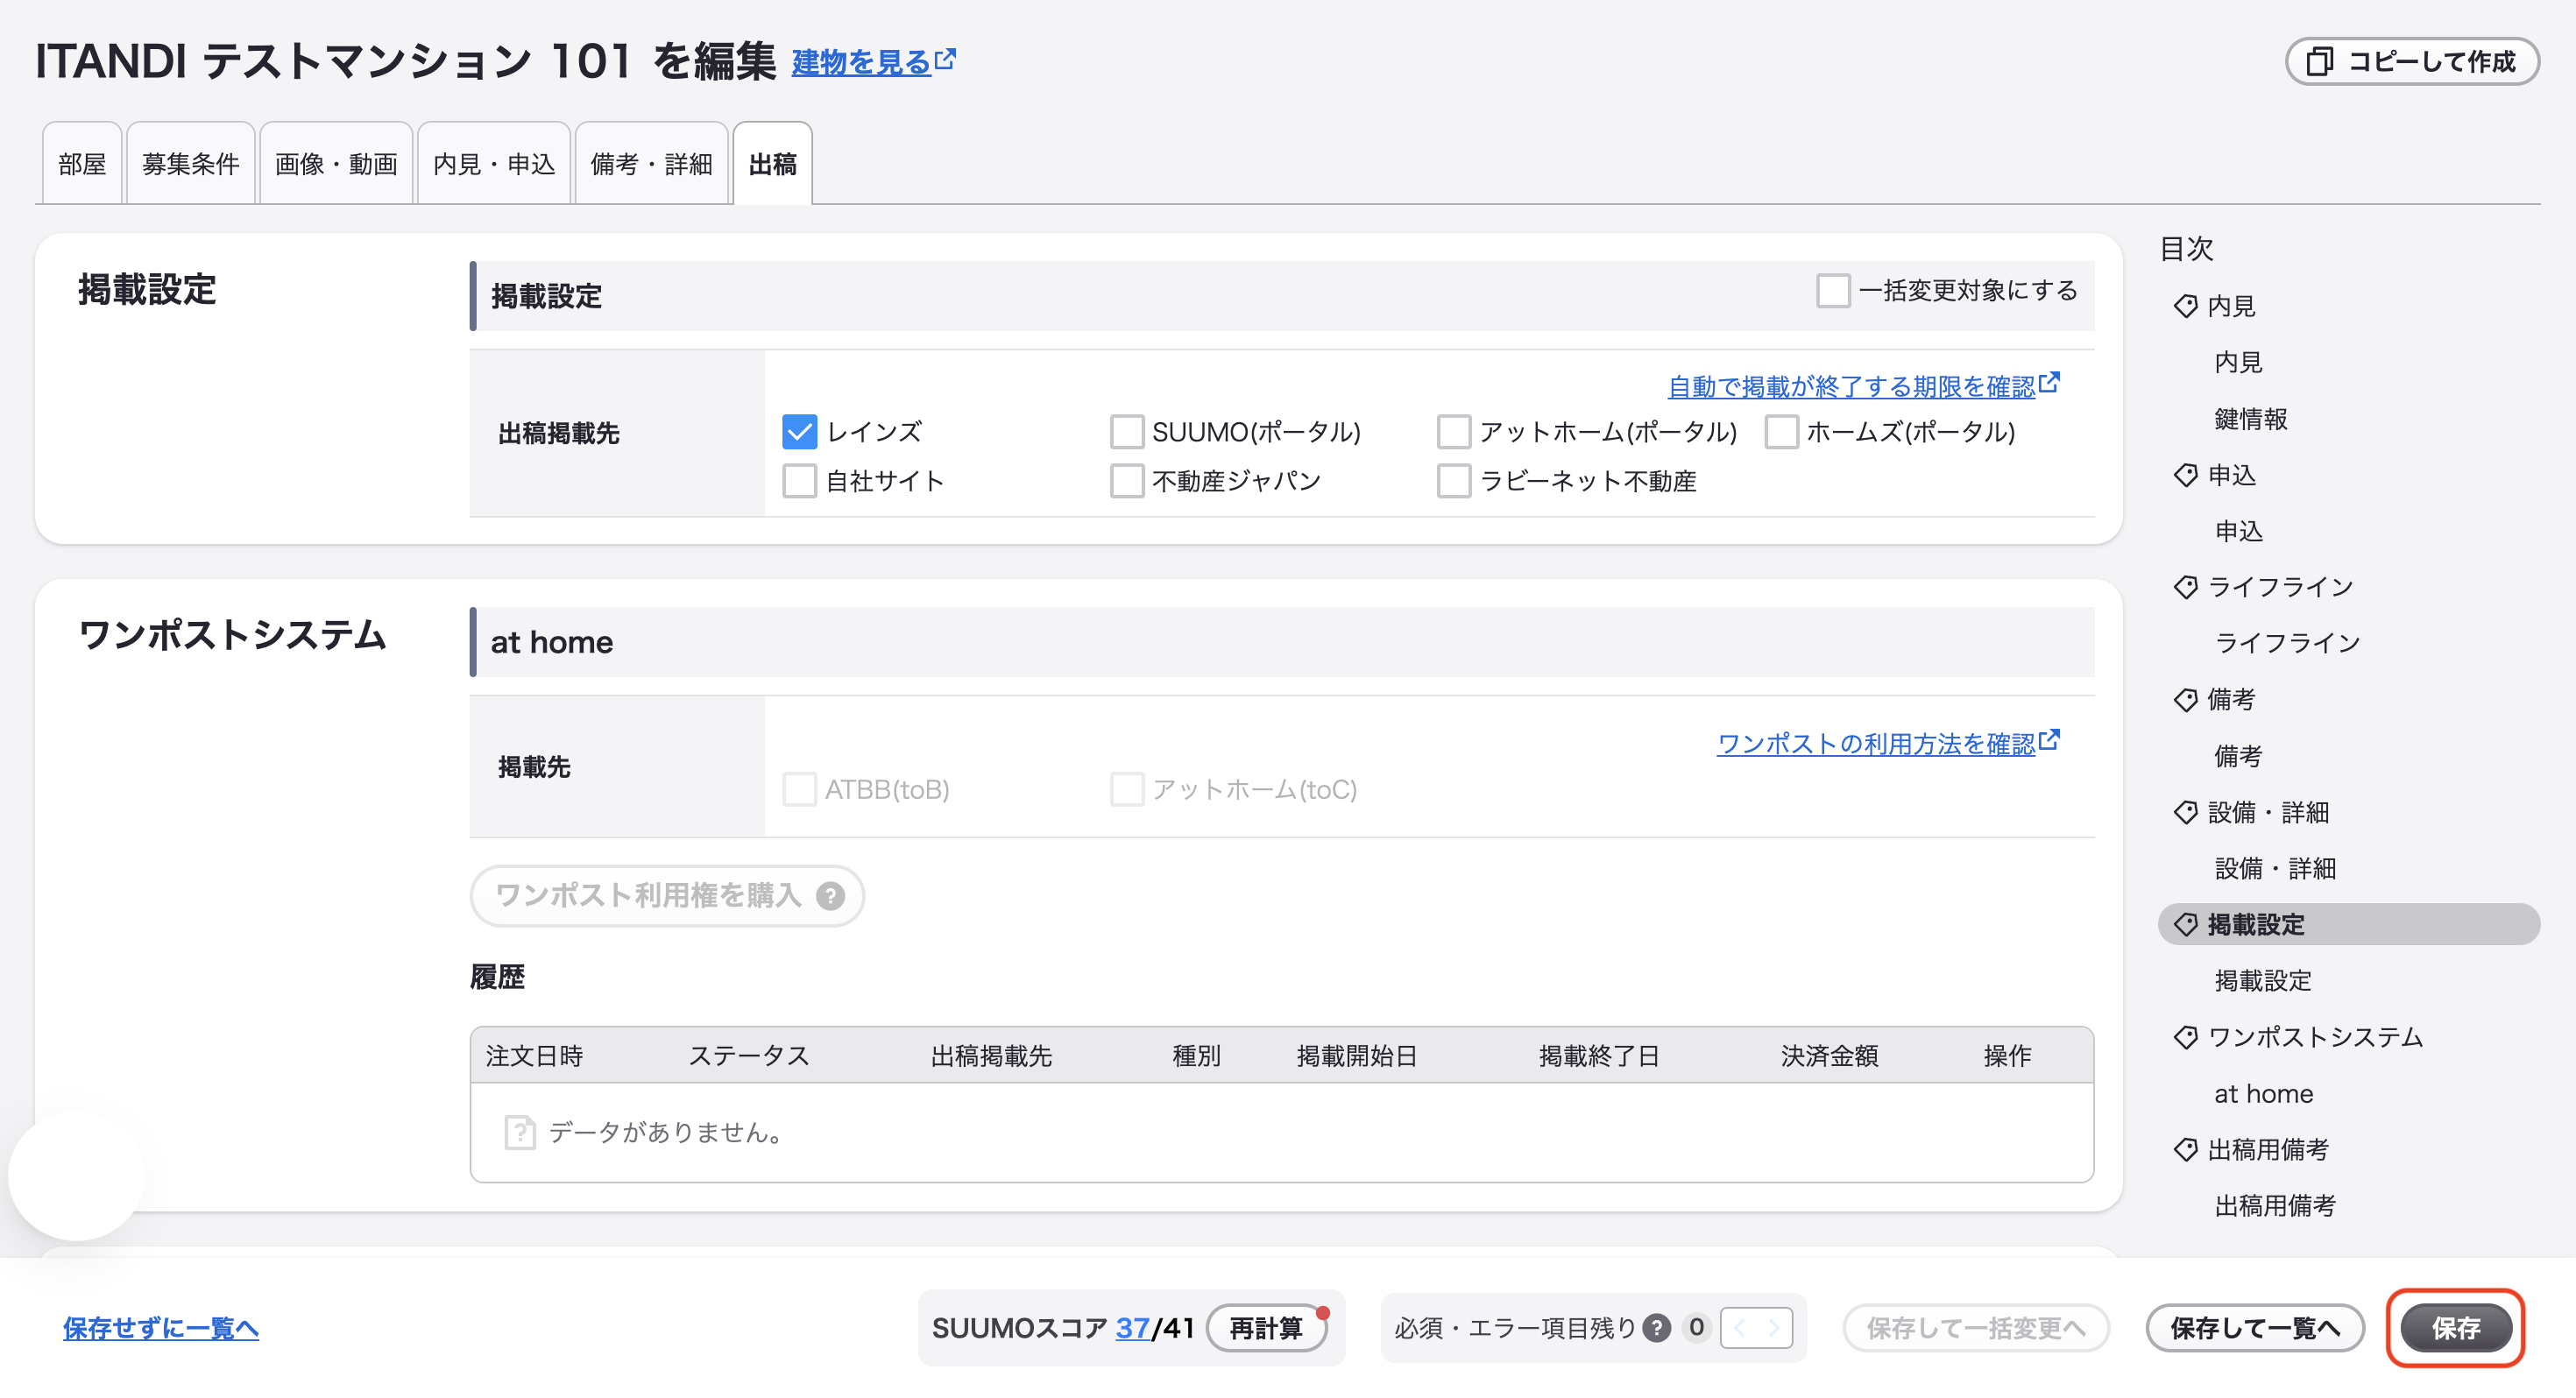The image size is (2576, 1398).
Task: Click the ステータス column header
Action: click(749, 1056)
